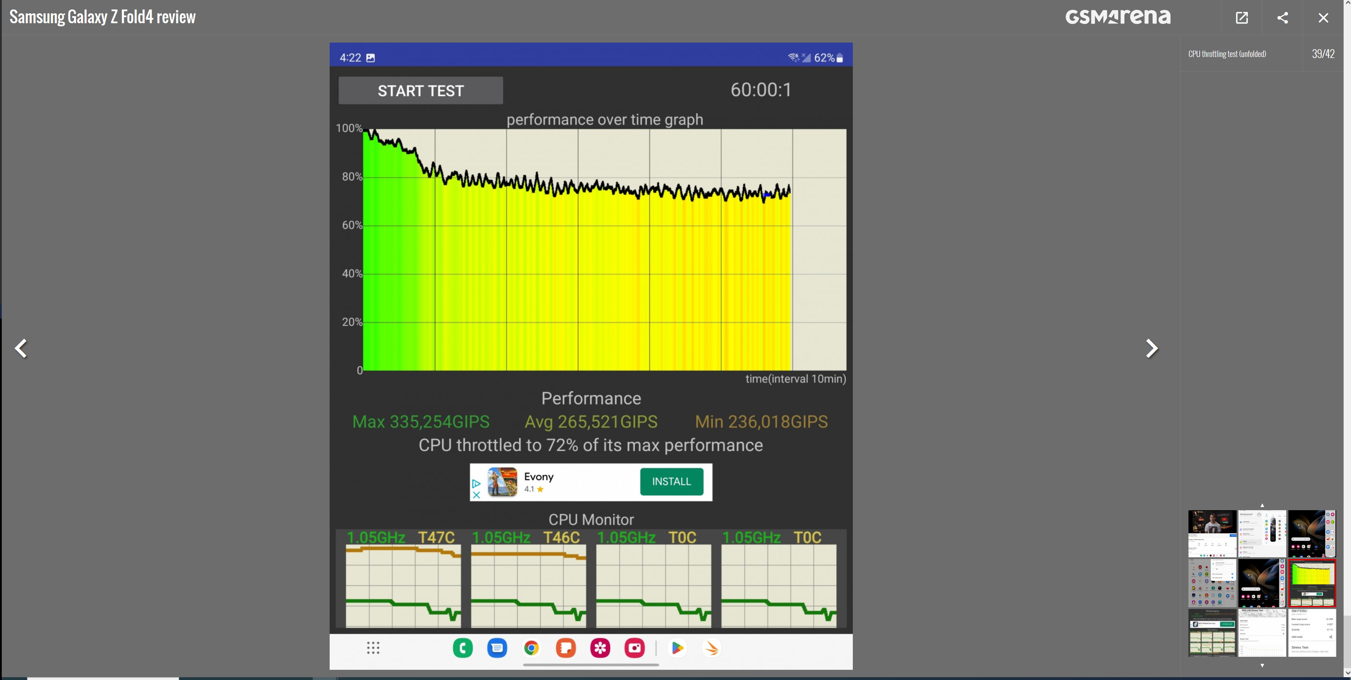Click the green Phone icon in the dock

pyautogui.click(x=463, y=648)
